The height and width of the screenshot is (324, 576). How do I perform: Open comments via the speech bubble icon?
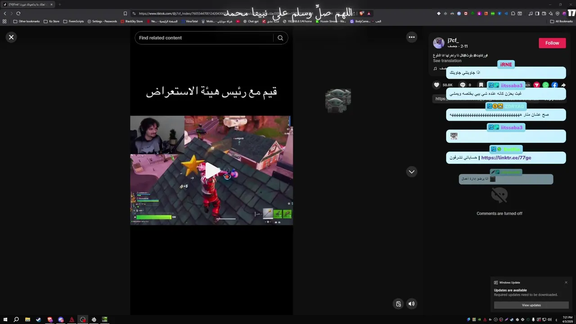pos(463,85)
